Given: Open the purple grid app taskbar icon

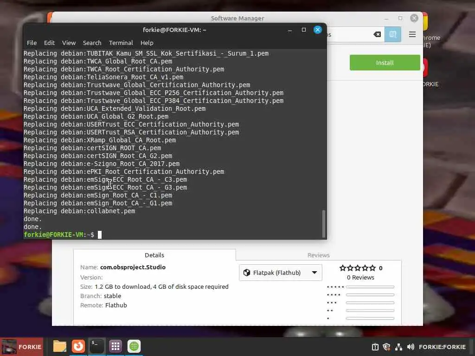Looking at the screenshot, I should point(116,346).
